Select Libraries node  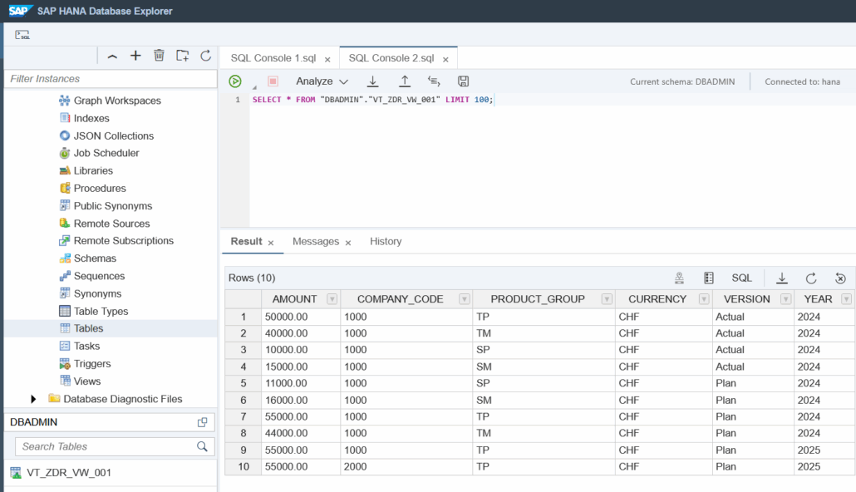pos(93,171)
